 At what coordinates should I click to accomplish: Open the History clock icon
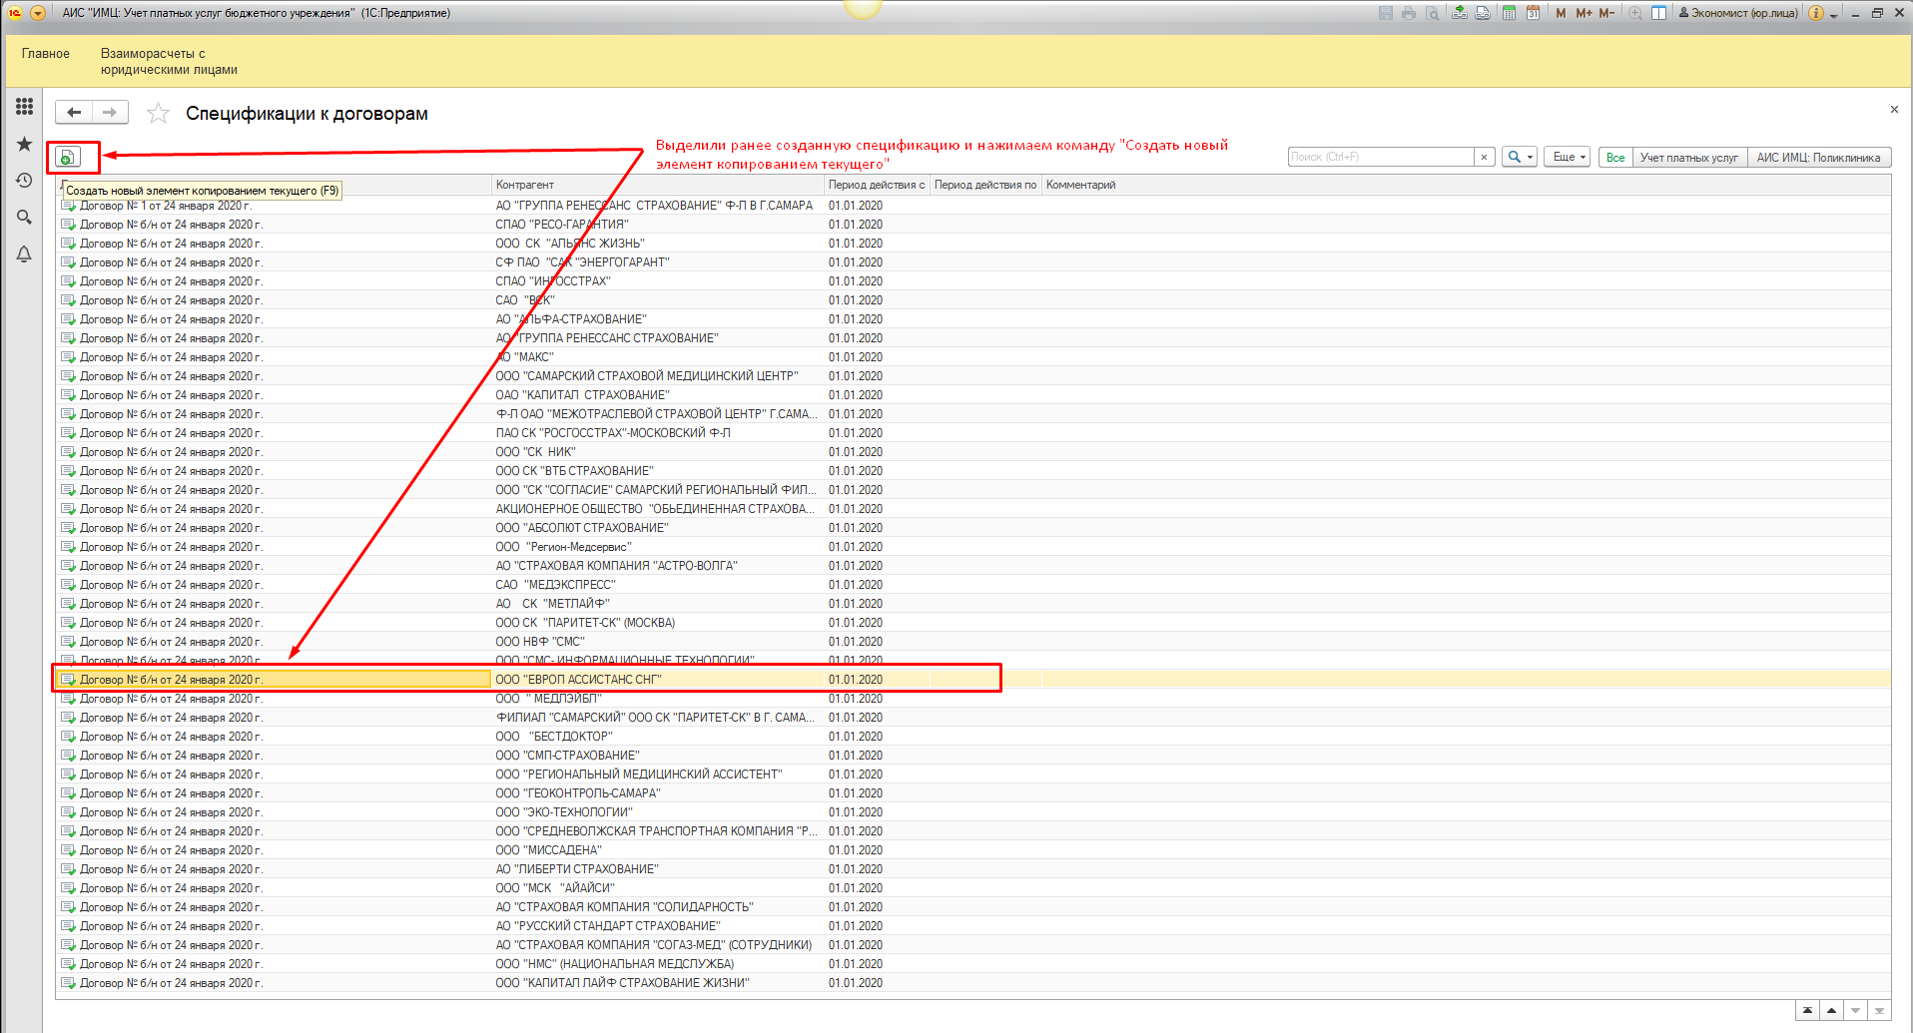24,181
